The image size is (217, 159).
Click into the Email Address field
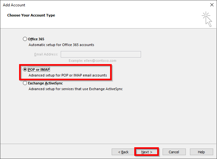(101, 54)
